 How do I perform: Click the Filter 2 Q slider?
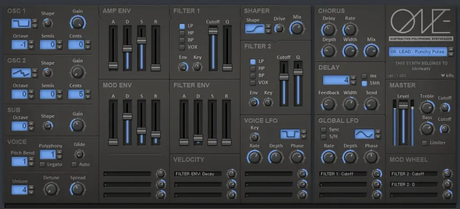298,84
